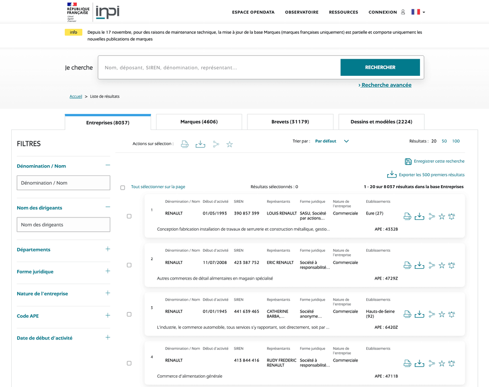Click the Dénomination / Nom filter field

click(64, 183)
